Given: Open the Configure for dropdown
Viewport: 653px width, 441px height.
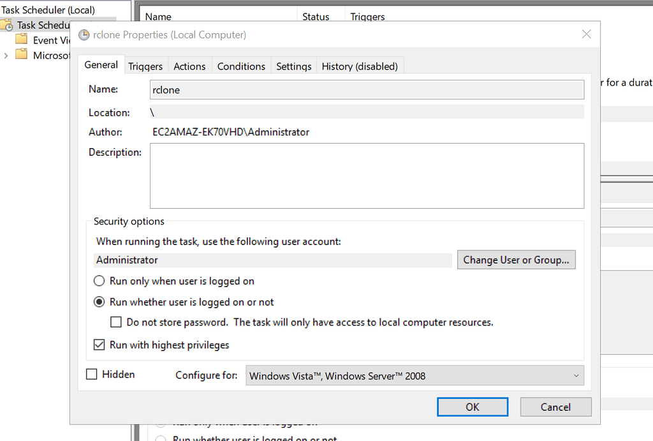Looking at the screenshot, I should [576, 375].
